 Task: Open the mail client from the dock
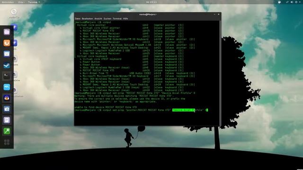point(7,54)
